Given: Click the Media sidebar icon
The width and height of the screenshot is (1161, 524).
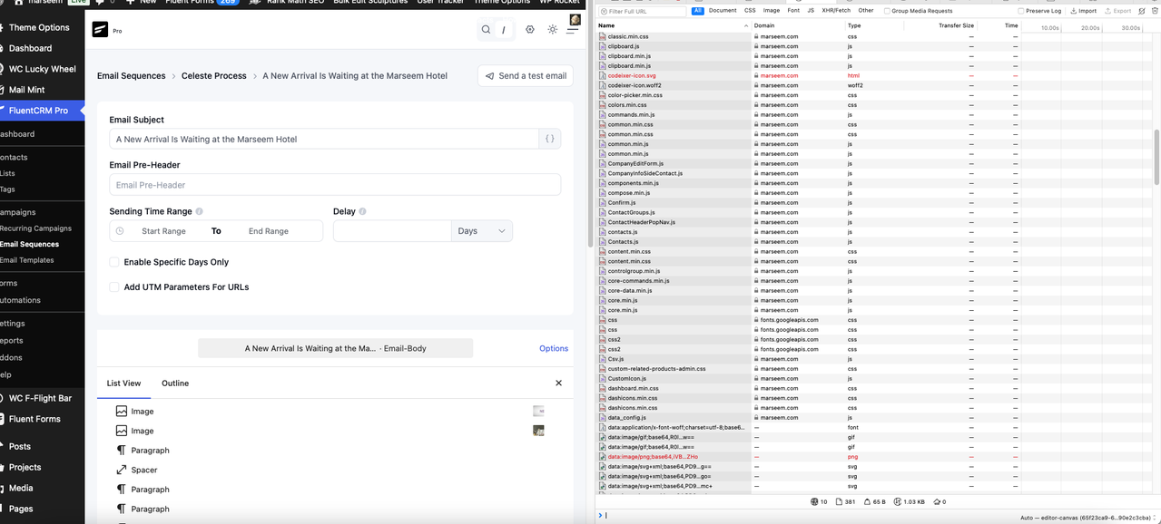Looking at the screenshot, I should 0,488.
